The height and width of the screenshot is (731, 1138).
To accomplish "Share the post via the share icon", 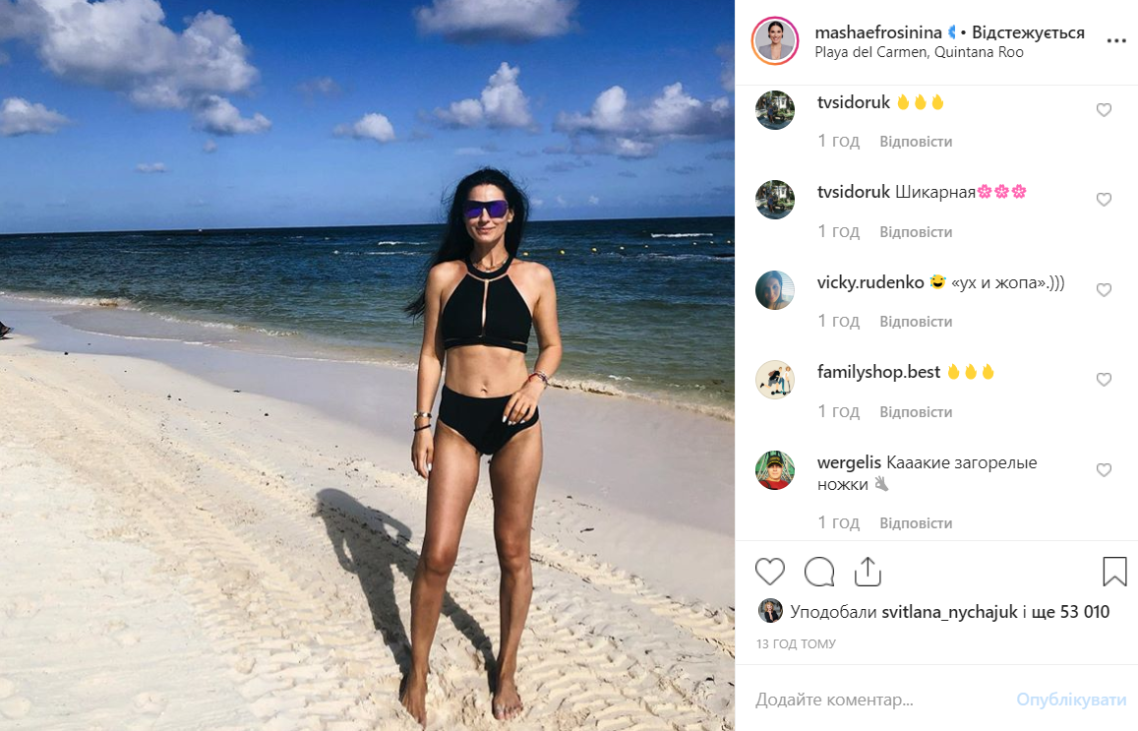I will pos(868,572).
